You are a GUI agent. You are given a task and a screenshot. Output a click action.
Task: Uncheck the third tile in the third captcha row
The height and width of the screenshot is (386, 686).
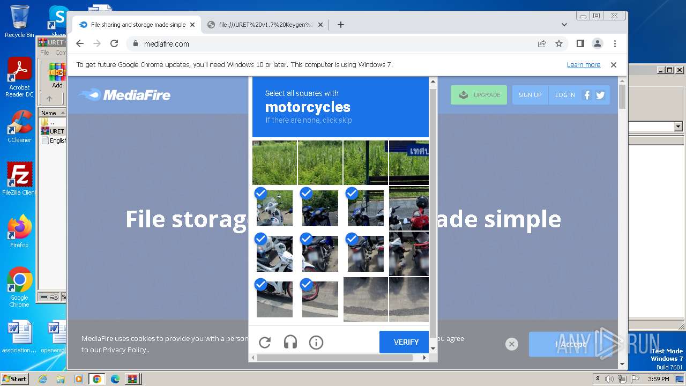[366, 254]
